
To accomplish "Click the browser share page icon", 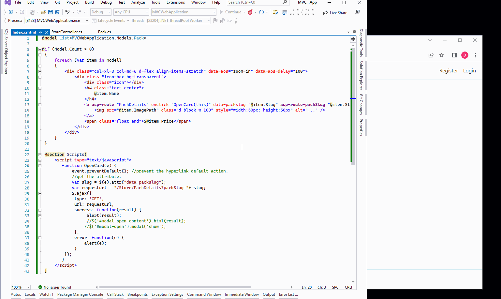I will pos(431,55).
